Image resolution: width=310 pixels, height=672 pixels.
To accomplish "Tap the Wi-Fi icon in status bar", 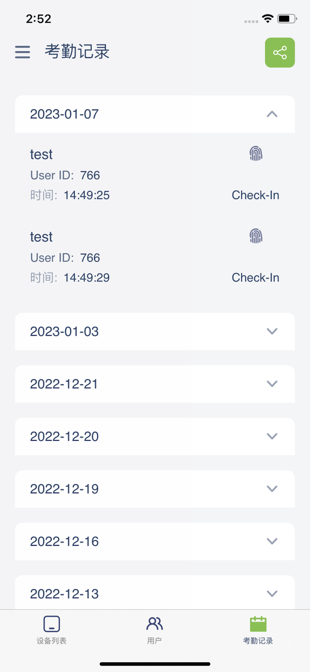I will pos(268,19).
